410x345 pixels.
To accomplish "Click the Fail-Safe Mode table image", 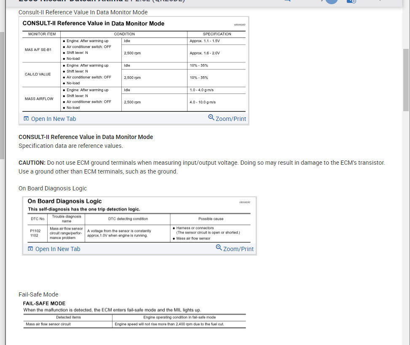I will pos(134,314).
